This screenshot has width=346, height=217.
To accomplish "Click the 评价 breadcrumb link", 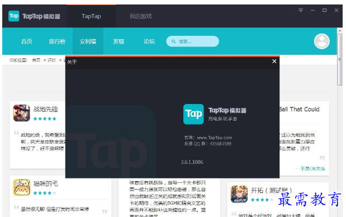I will point(52,60).
